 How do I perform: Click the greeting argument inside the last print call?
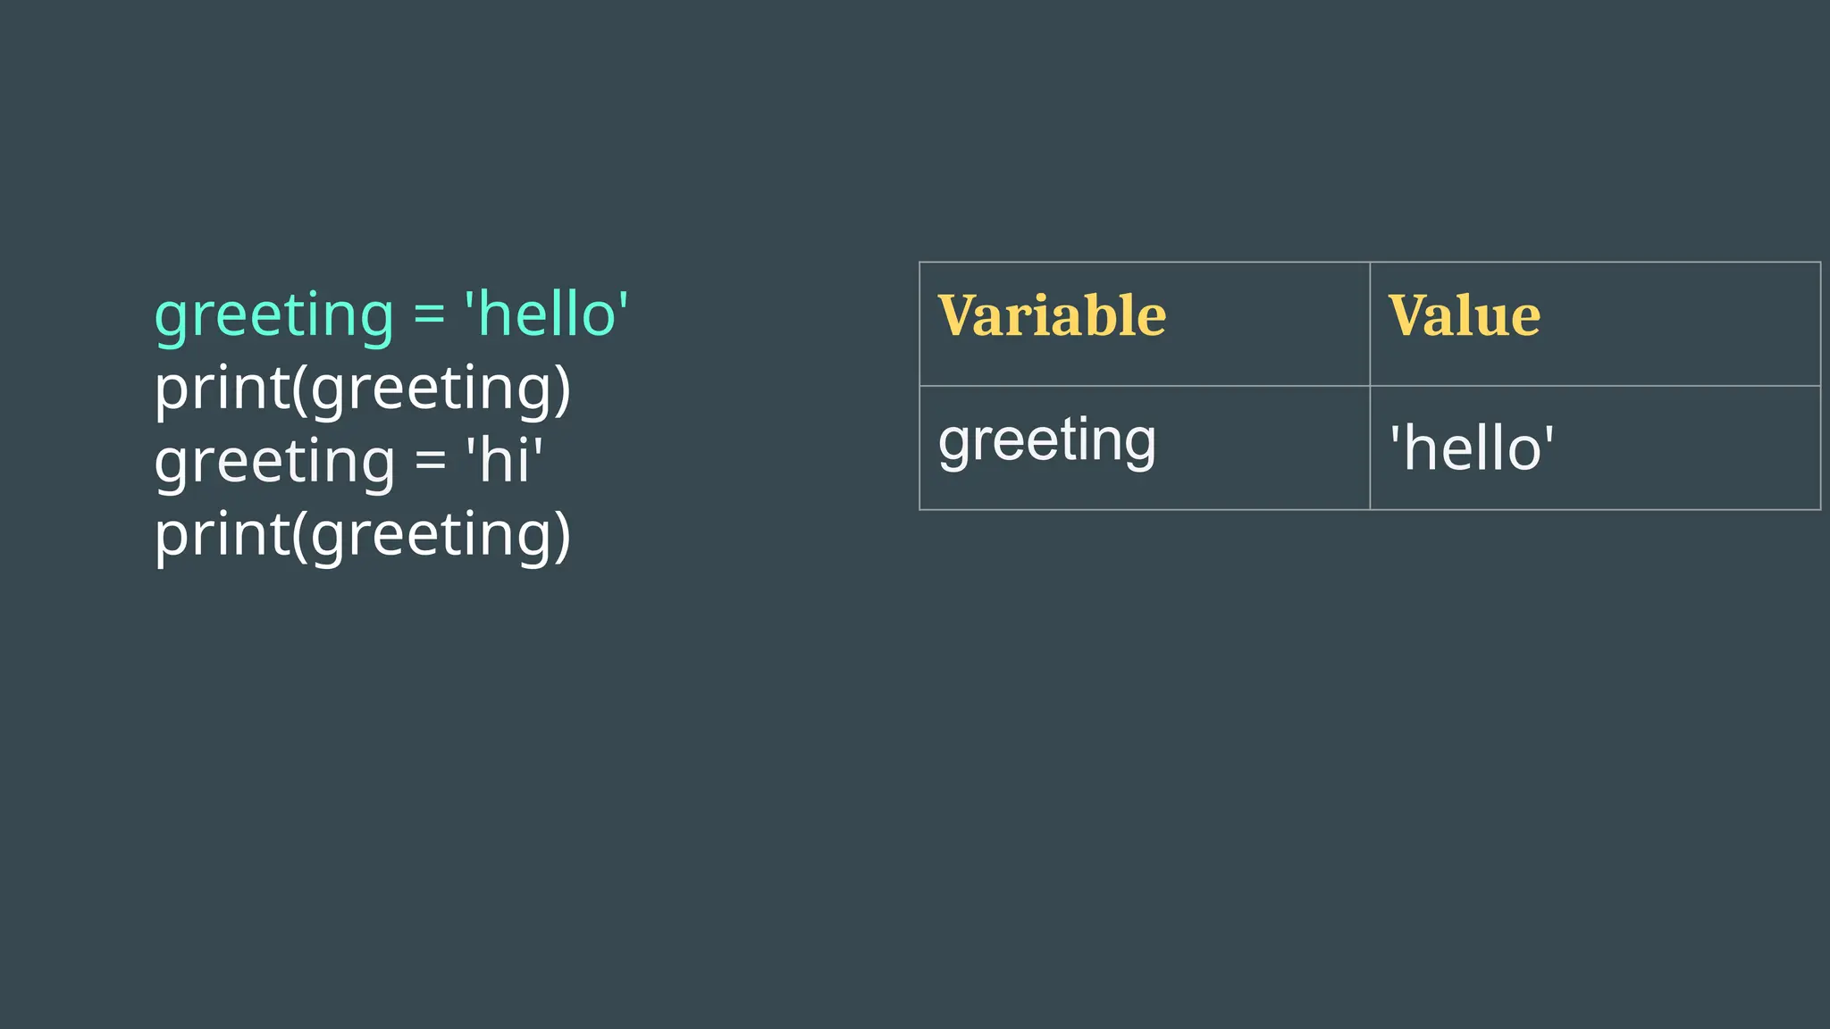coord(429,537)
